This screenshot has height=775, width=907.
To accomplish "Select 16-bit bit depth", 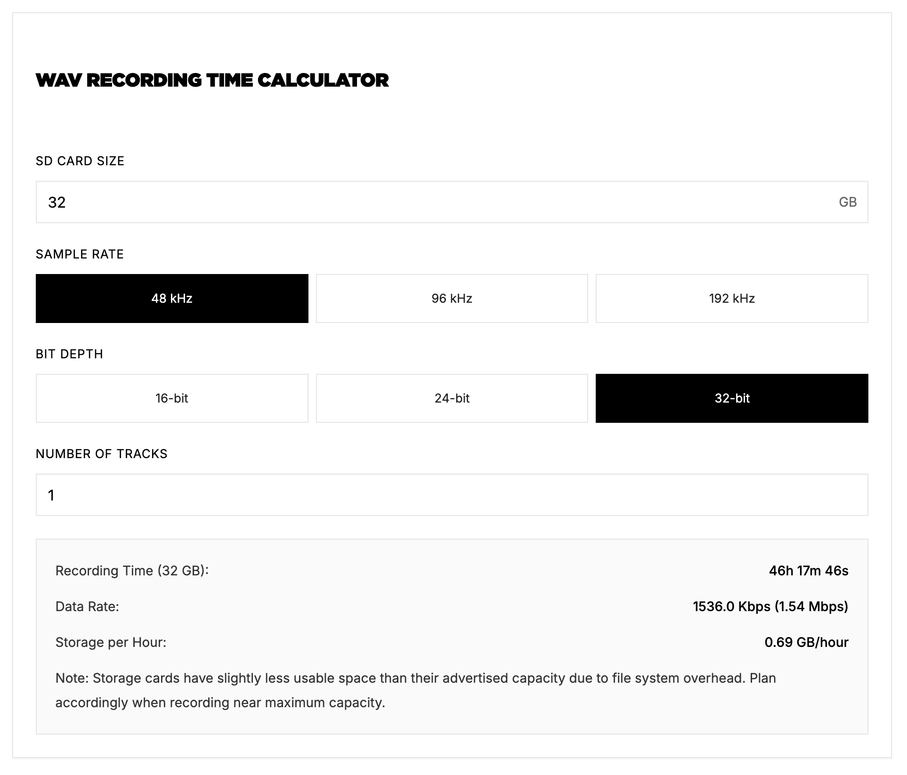I will [172, 398].
